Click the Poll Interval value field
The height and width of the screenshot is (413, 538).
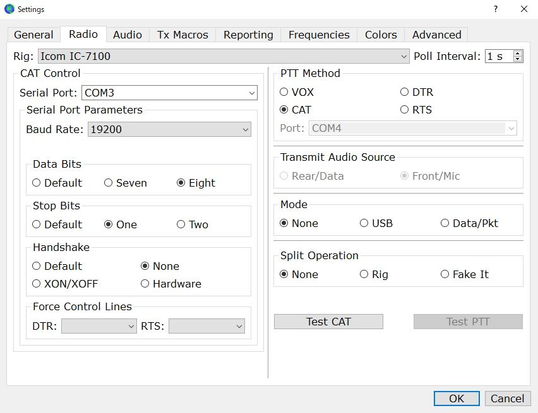coord(499,56)
